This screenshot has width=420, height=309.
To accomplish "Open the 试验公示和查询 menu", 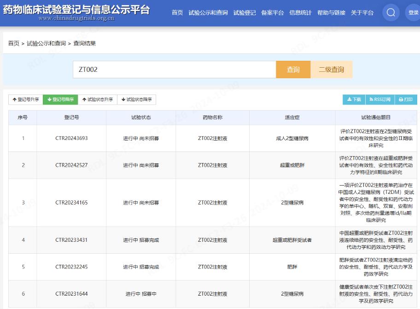I will click(208, 13).
